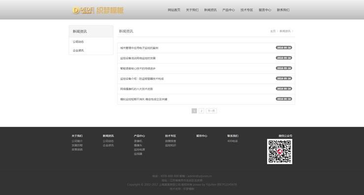Select 企业资讯 in the sidebar
364x195 pixels.
(78, 50)
